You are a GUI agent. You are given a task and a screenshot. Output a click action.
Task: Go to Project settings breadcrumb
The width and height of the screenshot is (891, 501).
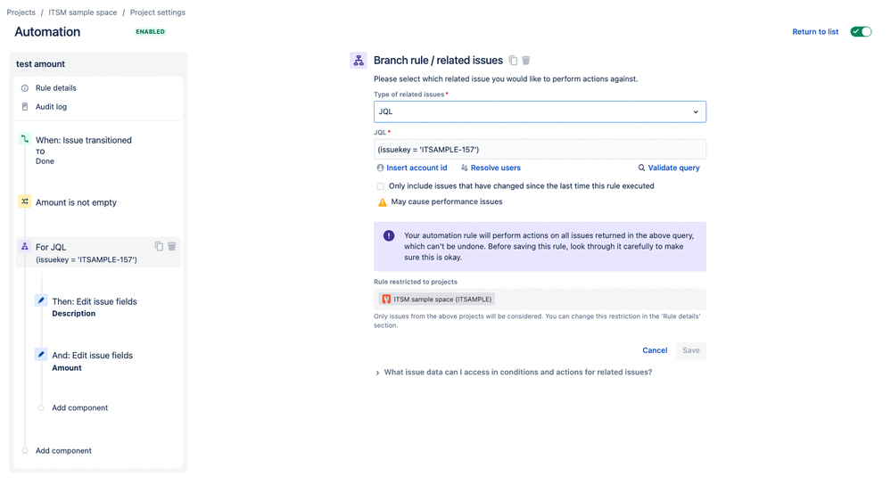point(157,12)
